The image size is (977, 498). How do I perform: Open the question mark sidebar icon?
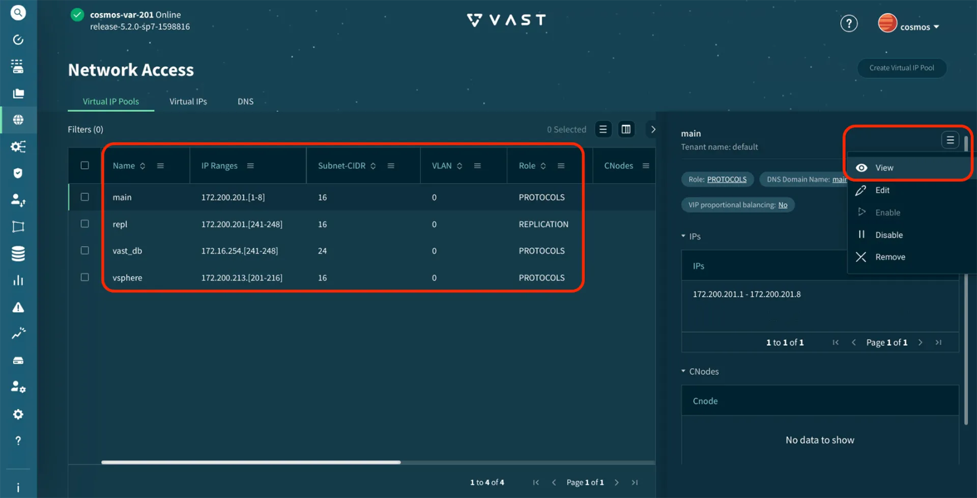click(18, 441)
